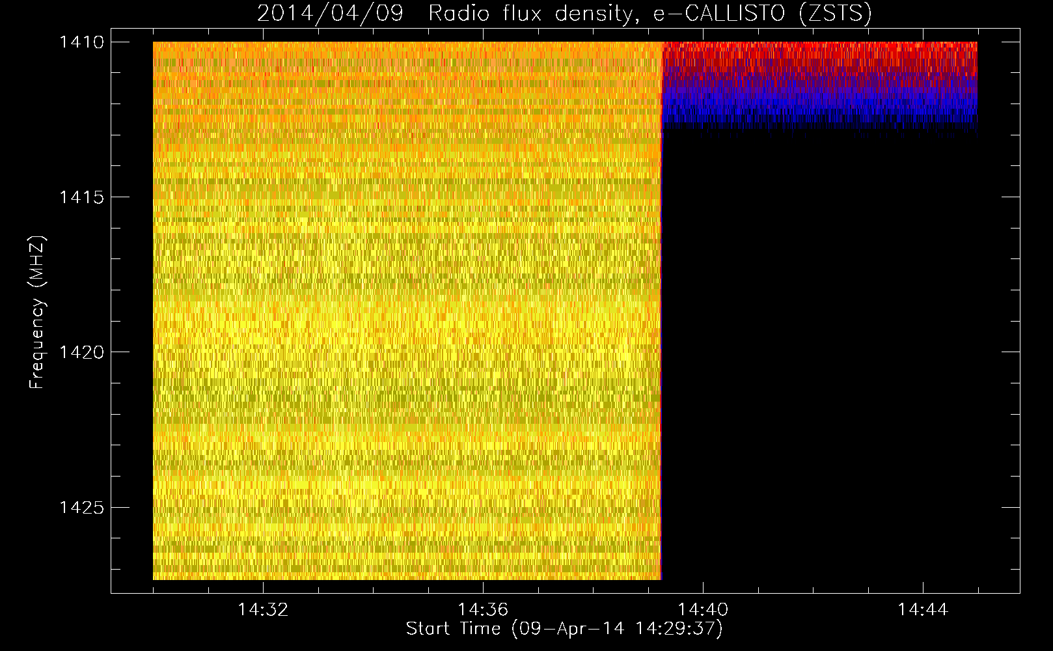Click the 1425 frequency tick label

click(x=81, y=507)
